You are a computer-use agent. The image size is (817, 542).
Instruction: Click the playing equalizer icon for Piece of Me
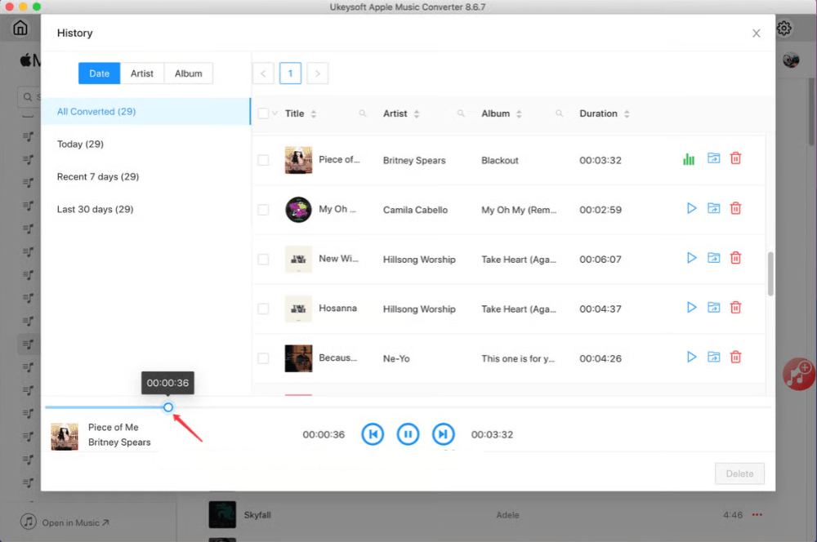tap(689, 159)
